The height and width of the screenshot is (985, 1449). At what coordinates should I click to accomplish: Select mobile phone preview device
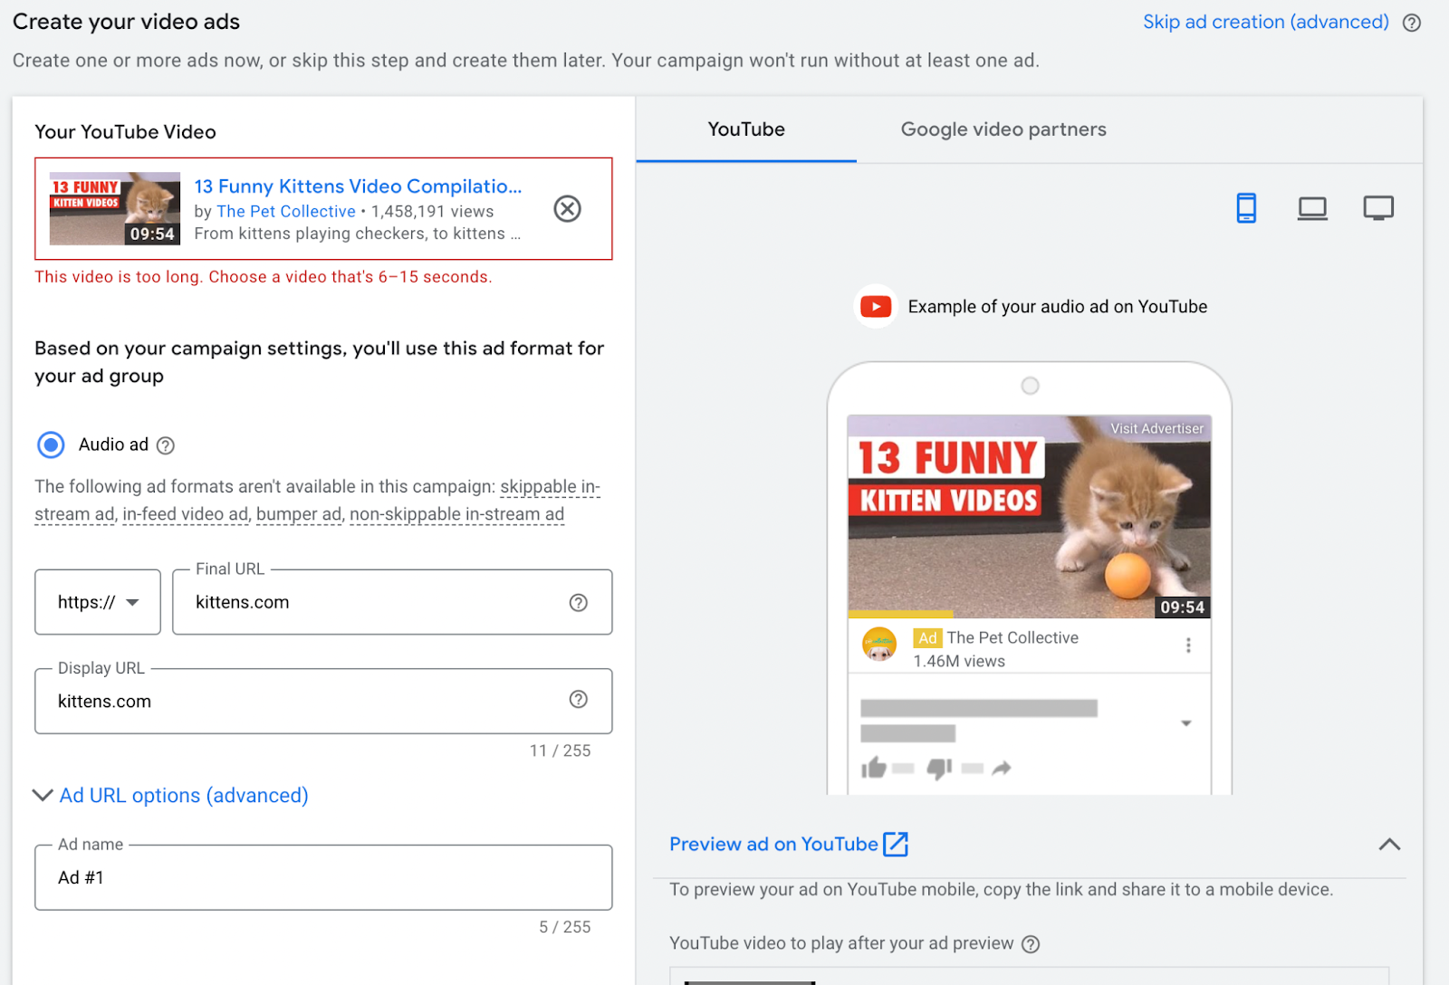1246,208
